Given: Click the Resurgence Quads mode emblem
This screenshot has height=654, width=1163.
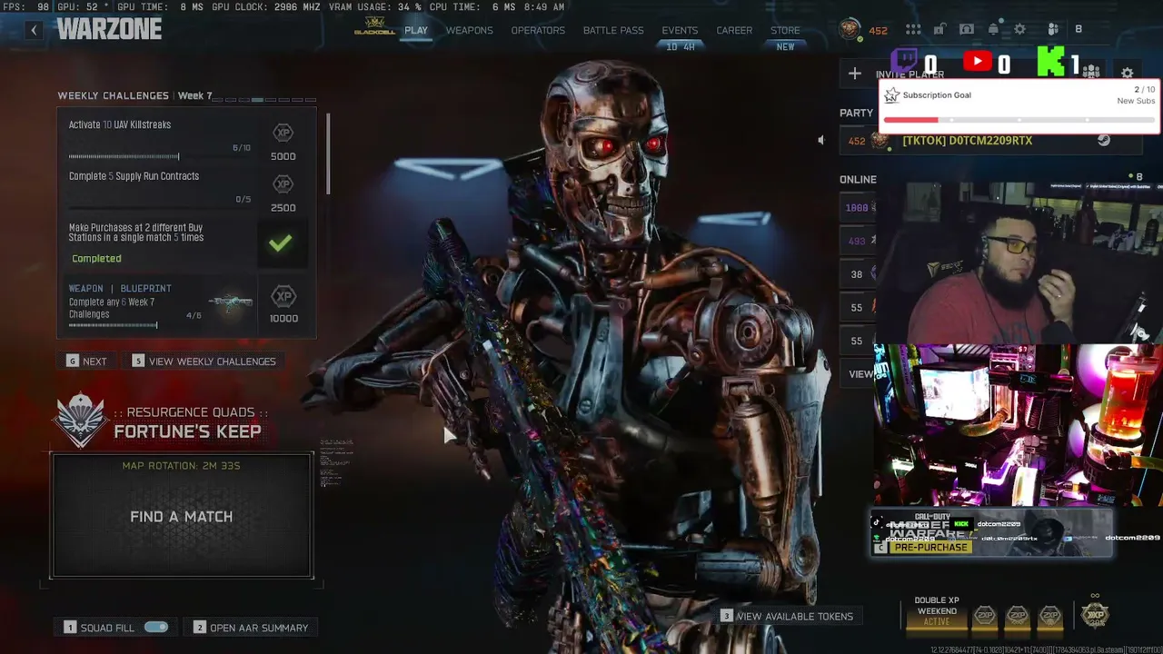Looking at the screenshot, I should pos(81,421).
